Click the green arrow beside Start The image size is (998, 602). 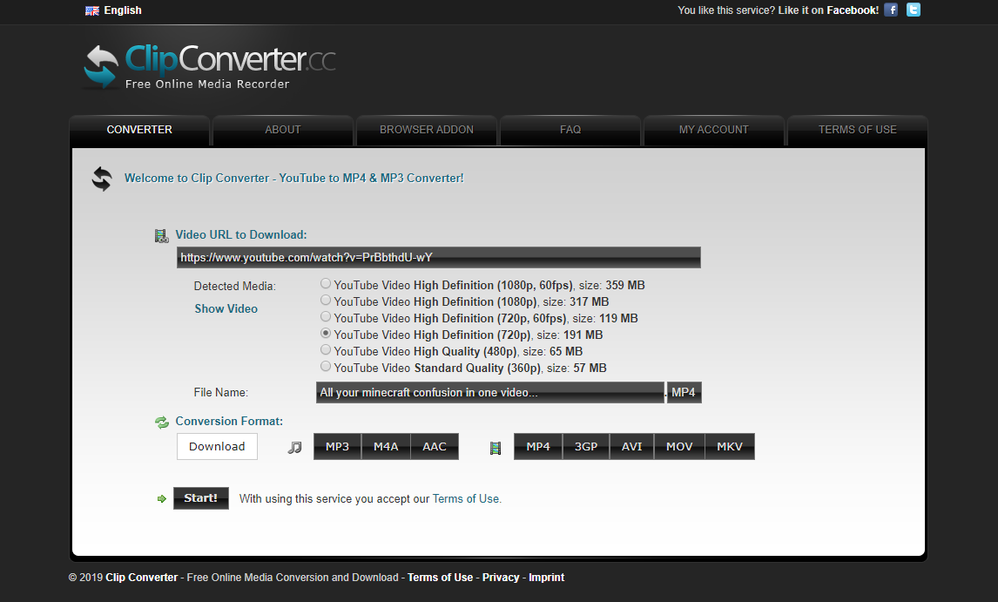point(162,499)
